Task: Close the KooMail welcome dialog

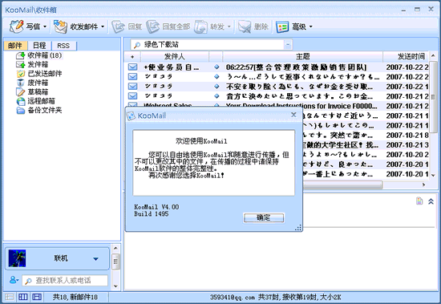Action: click(293, 115)
